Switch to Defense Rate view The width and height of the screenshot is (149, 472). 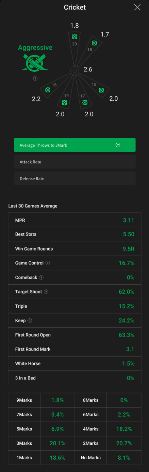tap(75, 178)
